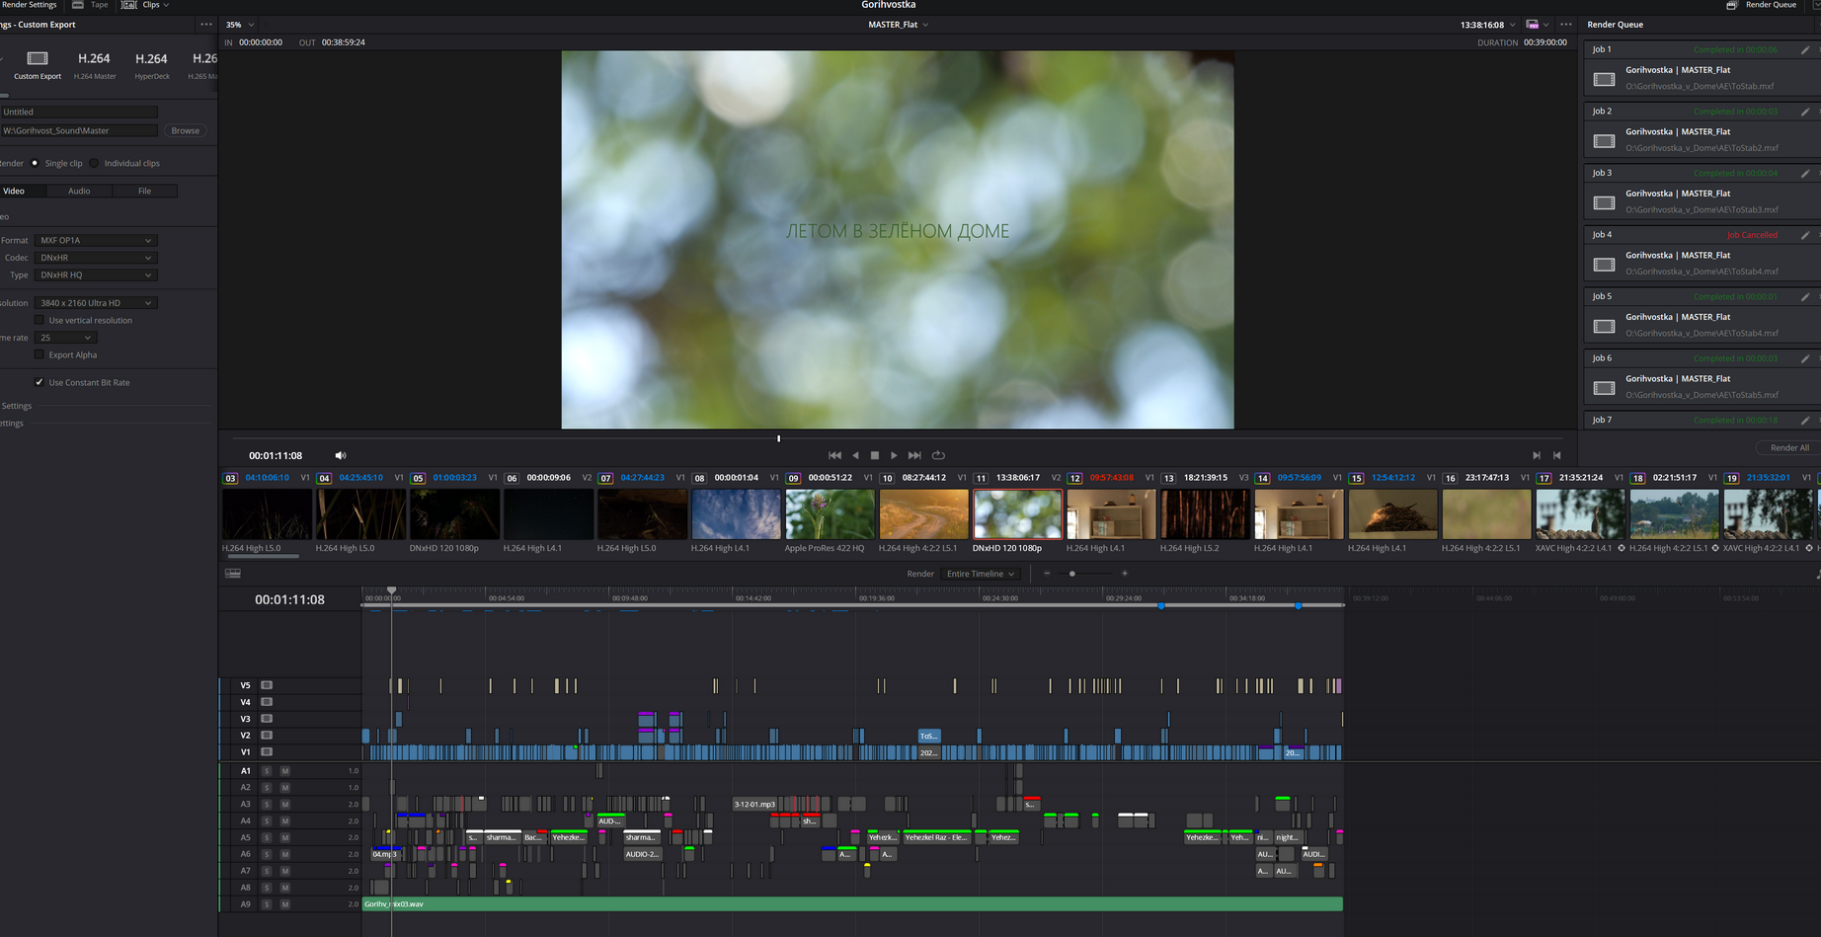
Task: Select Individual clips render option
Action: pyautogui.click(x=95, y=163)
